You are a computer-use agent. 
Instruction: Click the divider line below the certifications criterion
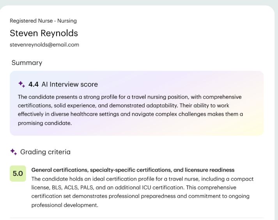pyautogui.click(x=136, y=218)
